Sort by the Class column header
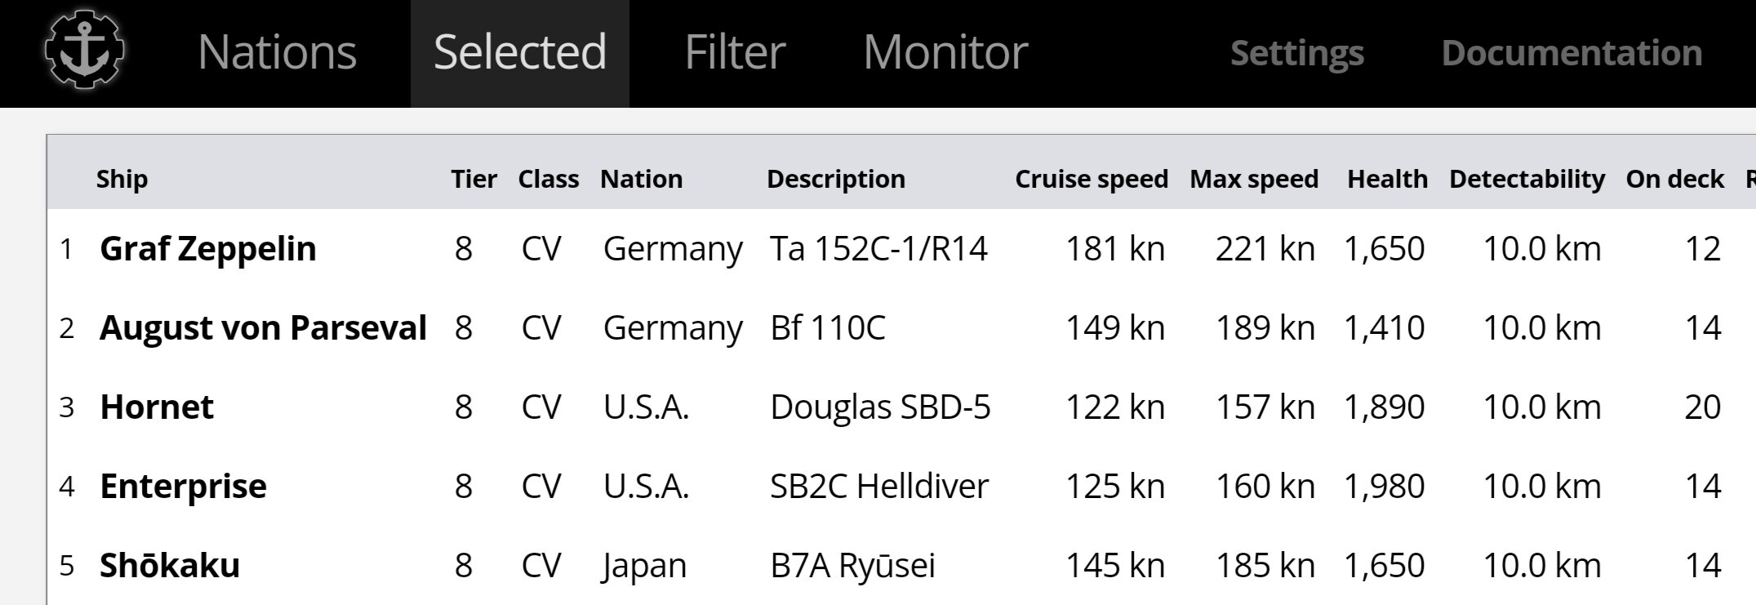The image size is (1756, 605). pos(548,179)
